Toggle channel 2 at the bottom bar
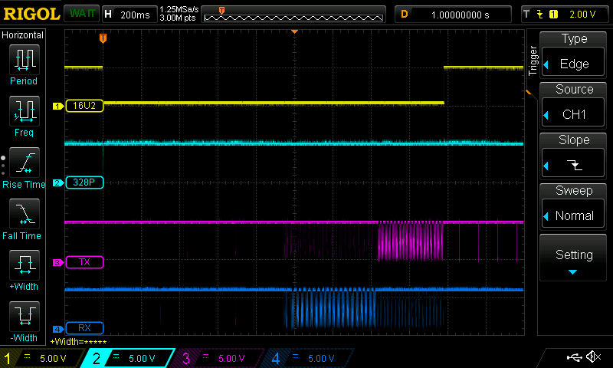 click(129, 358)
